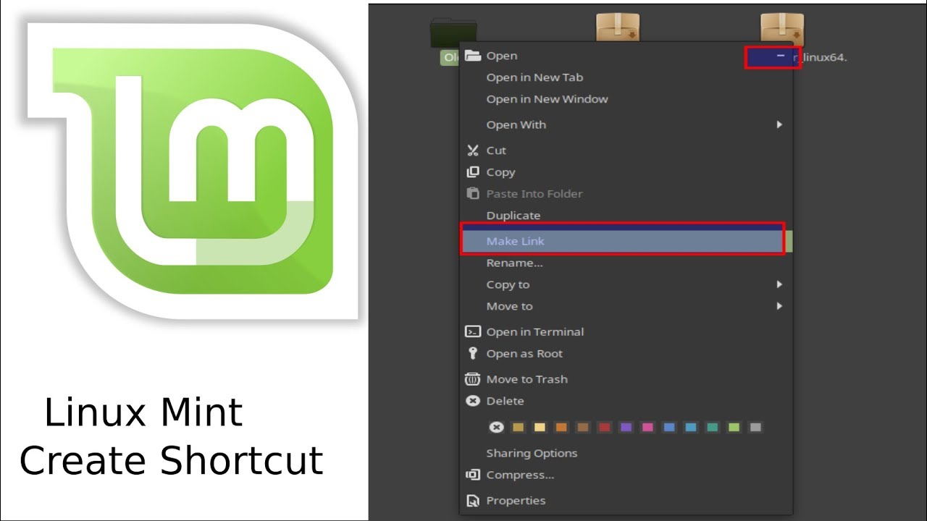Expand the Copy to submenu arrow

point(779,285)
